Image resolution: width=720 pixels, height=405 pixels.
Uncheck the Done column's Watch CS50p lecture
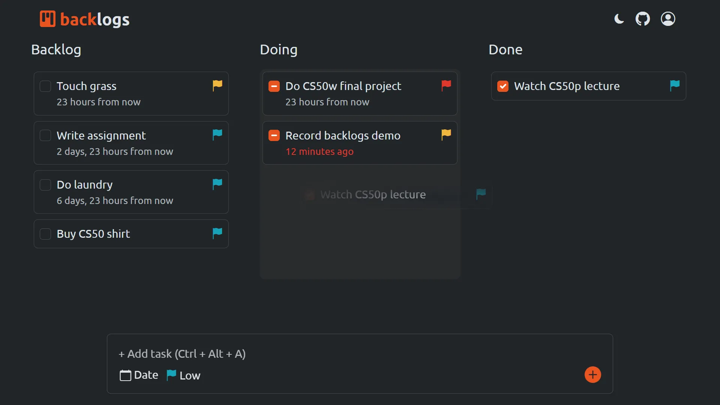503,86
